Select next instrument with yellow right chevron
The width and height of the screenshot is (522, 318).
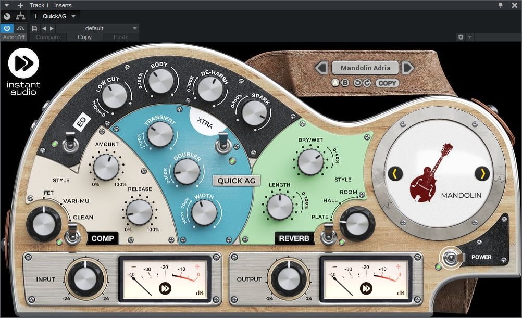[x=482, y=173]
